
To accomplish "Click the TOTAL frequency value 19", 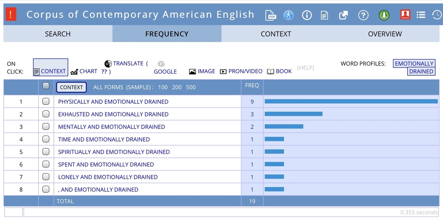I will point(252,201).
